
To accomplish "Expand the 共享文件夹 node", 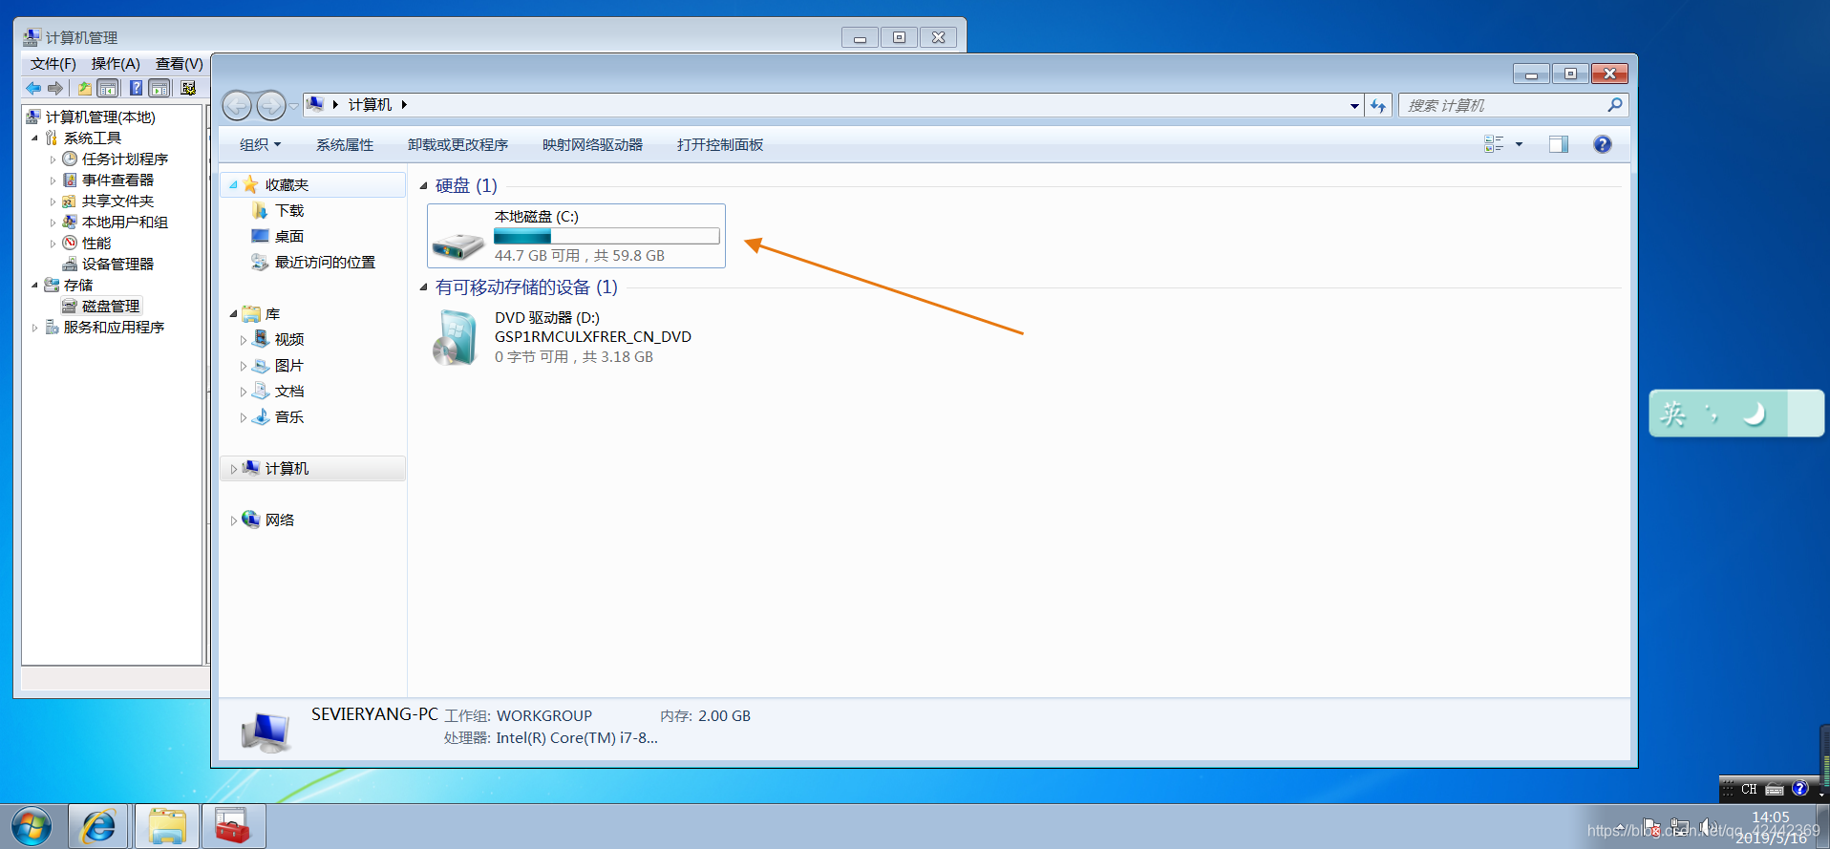I will click(53, 202).
